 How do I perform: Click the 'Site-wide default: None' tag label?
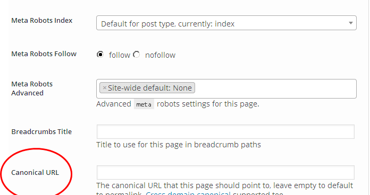pos(150,88)
